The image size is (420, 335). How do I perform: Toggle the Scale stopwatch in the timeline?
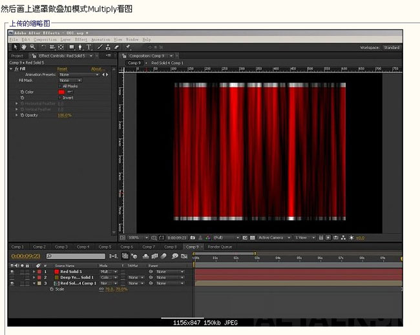point(52,289)
